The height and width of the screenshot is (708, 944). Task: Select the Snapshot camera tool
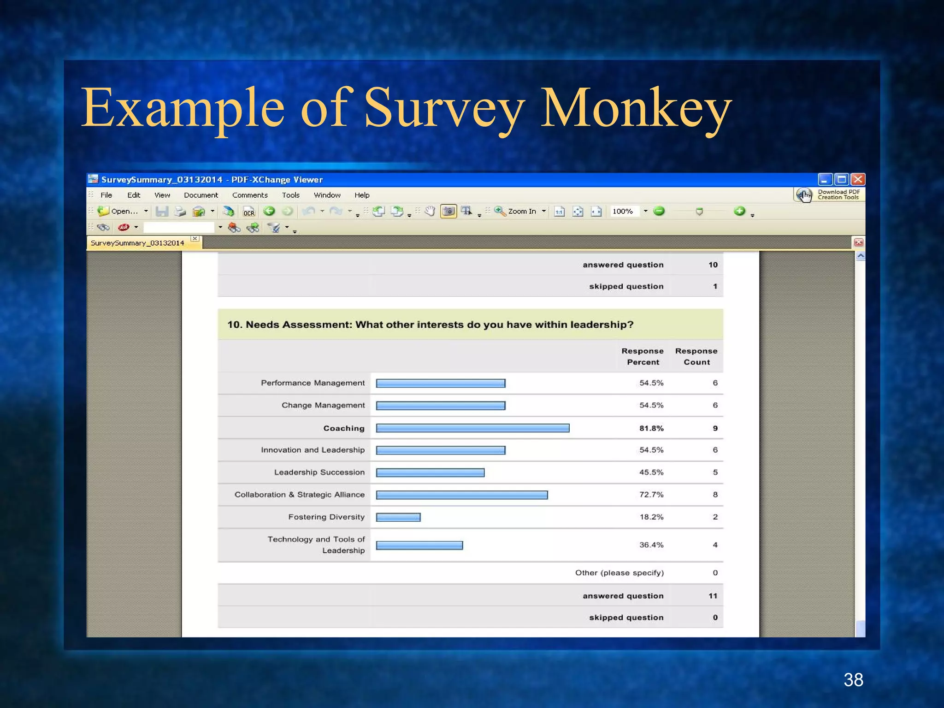[448, 211]
